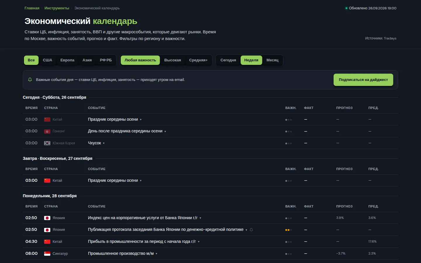
Task: Click the South Korea flag icon
Action: (x=47, y=143)
